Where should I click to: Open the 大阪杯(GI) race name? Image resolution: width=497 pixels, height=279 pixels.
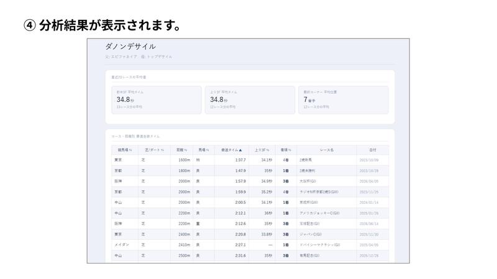(x=308, y=181)
